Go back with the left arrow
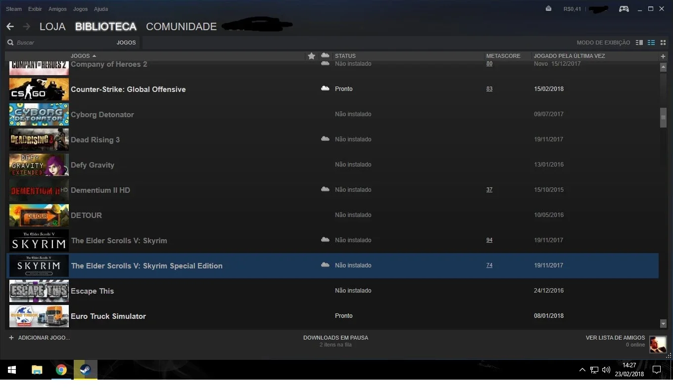Image resolution: width=673 pixels, height=392 pixels. 10,26
